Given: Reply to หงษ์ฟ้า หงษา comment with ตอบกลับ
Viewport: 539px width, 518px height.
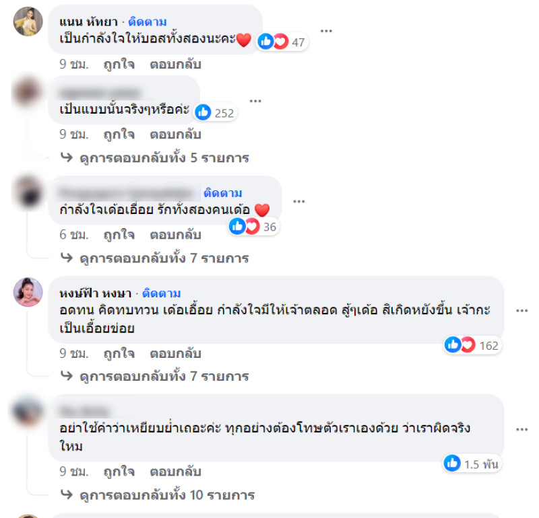Looking at the screenshot, I should (175, 353).
